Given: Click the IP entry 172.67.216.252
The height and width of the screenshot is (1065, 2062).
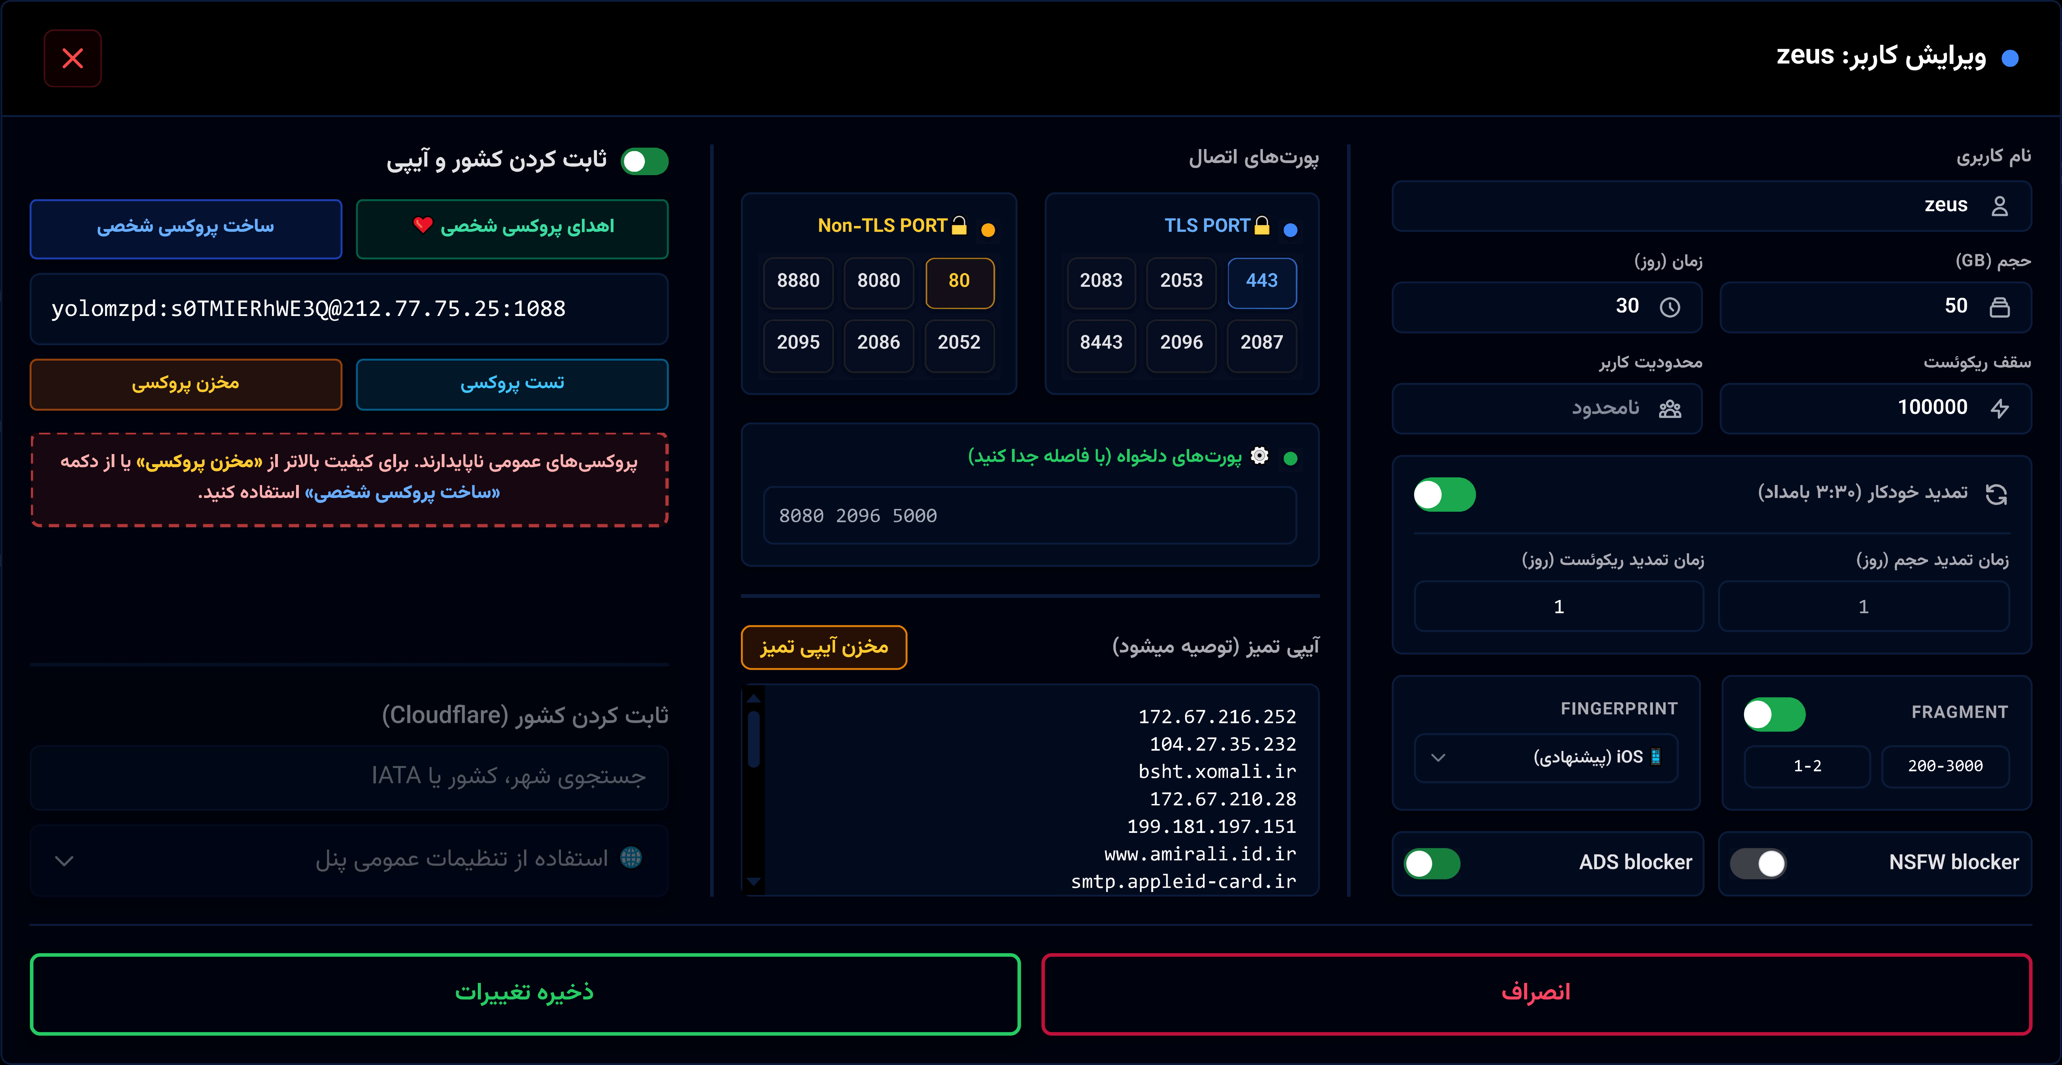Looking at the screenshot, I should coord(1217,717).
